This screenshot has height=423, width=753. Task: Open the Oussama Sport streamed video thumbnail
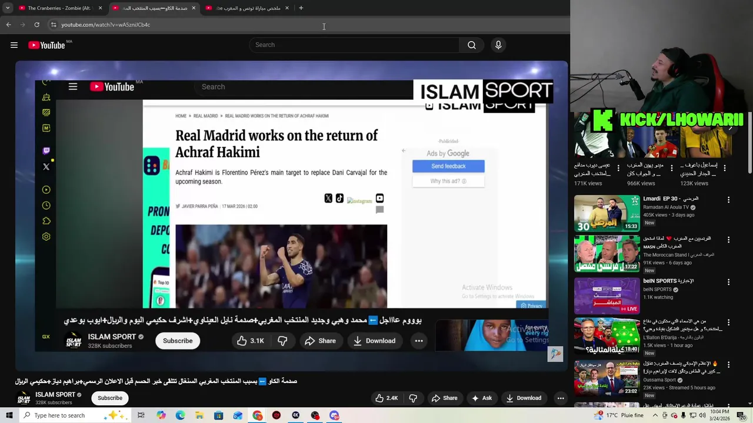[x=607, y=378]
